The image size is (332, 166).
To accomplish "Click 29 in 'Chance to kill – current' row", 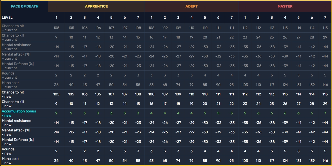I will pos(325,37).
